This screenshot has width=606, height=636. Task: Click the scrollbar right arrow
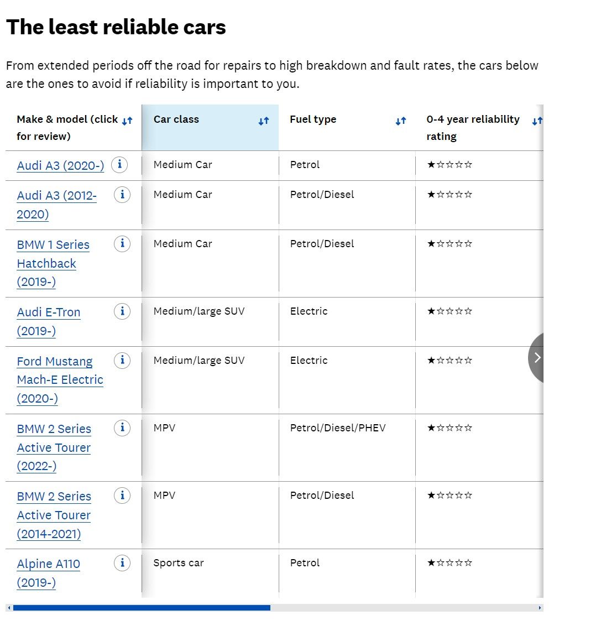(540, 608)
